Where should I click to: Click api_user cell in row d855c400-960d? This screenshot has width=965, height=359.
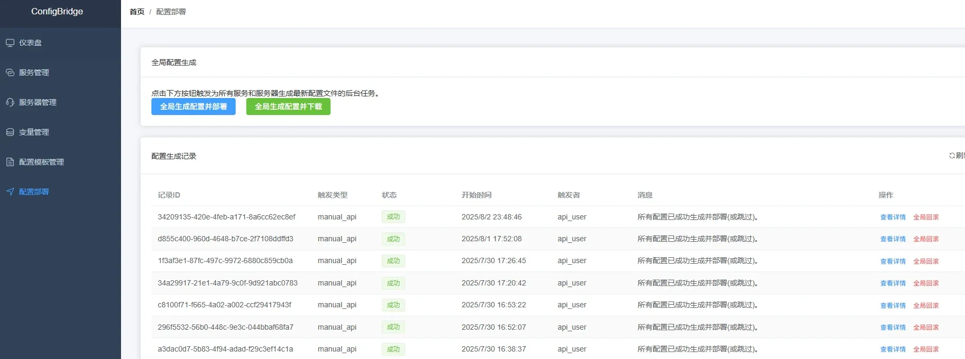[572, 239]
